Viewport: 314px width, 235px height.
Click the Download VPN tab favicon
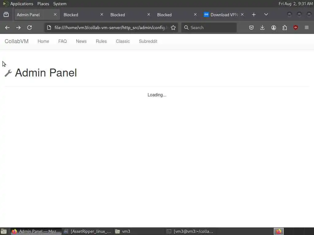206,15
